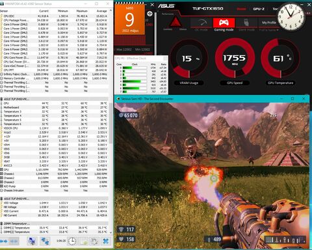Viewport: 312px width, 250px height.
Task: Open HWiNFO sensor settings wrench icon
Action: click(94, 241)
